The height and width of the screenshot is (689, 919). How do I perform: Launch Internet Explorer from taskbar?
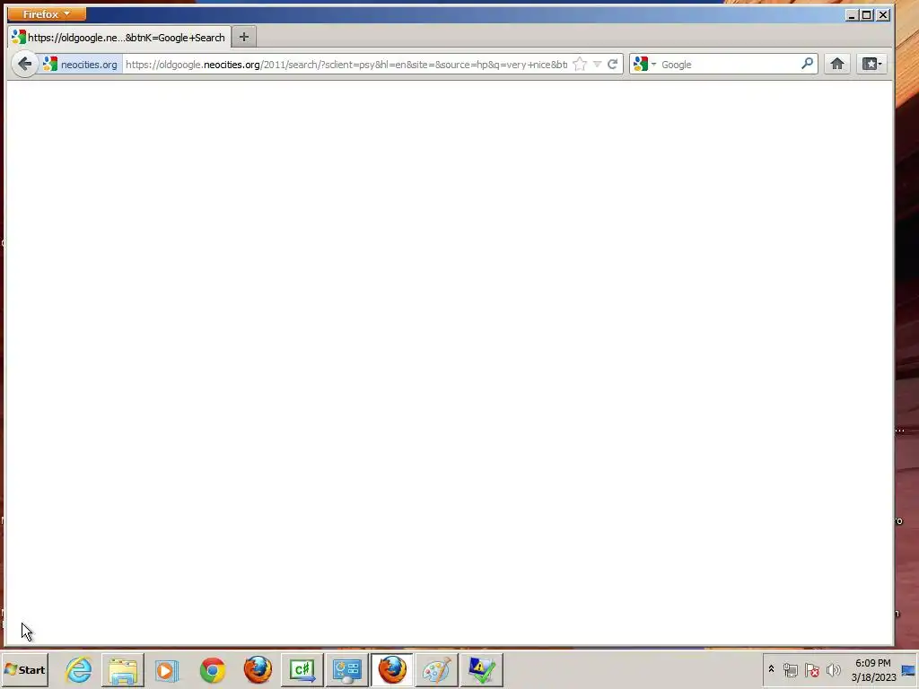(x=79, y=669)
